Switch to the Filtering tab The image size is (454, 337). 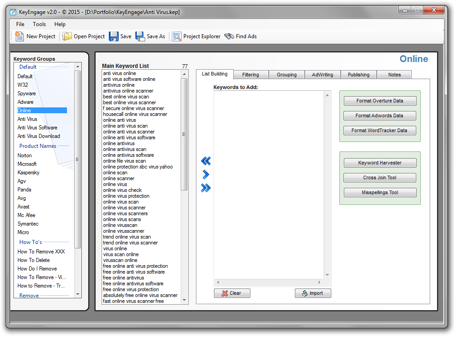pos(250,75)
